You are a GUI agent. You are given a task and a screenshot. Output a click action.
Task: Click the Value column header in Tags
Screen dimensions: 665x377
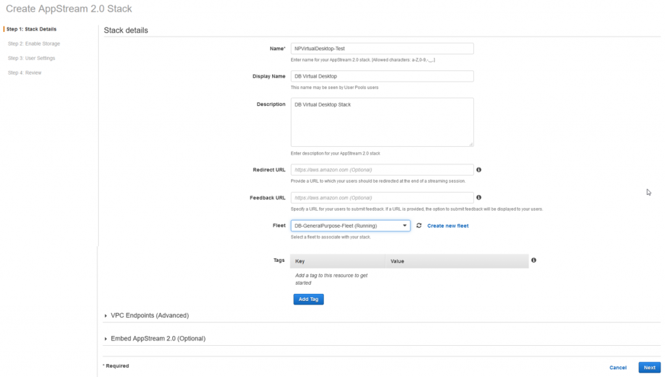coord(457,261)
